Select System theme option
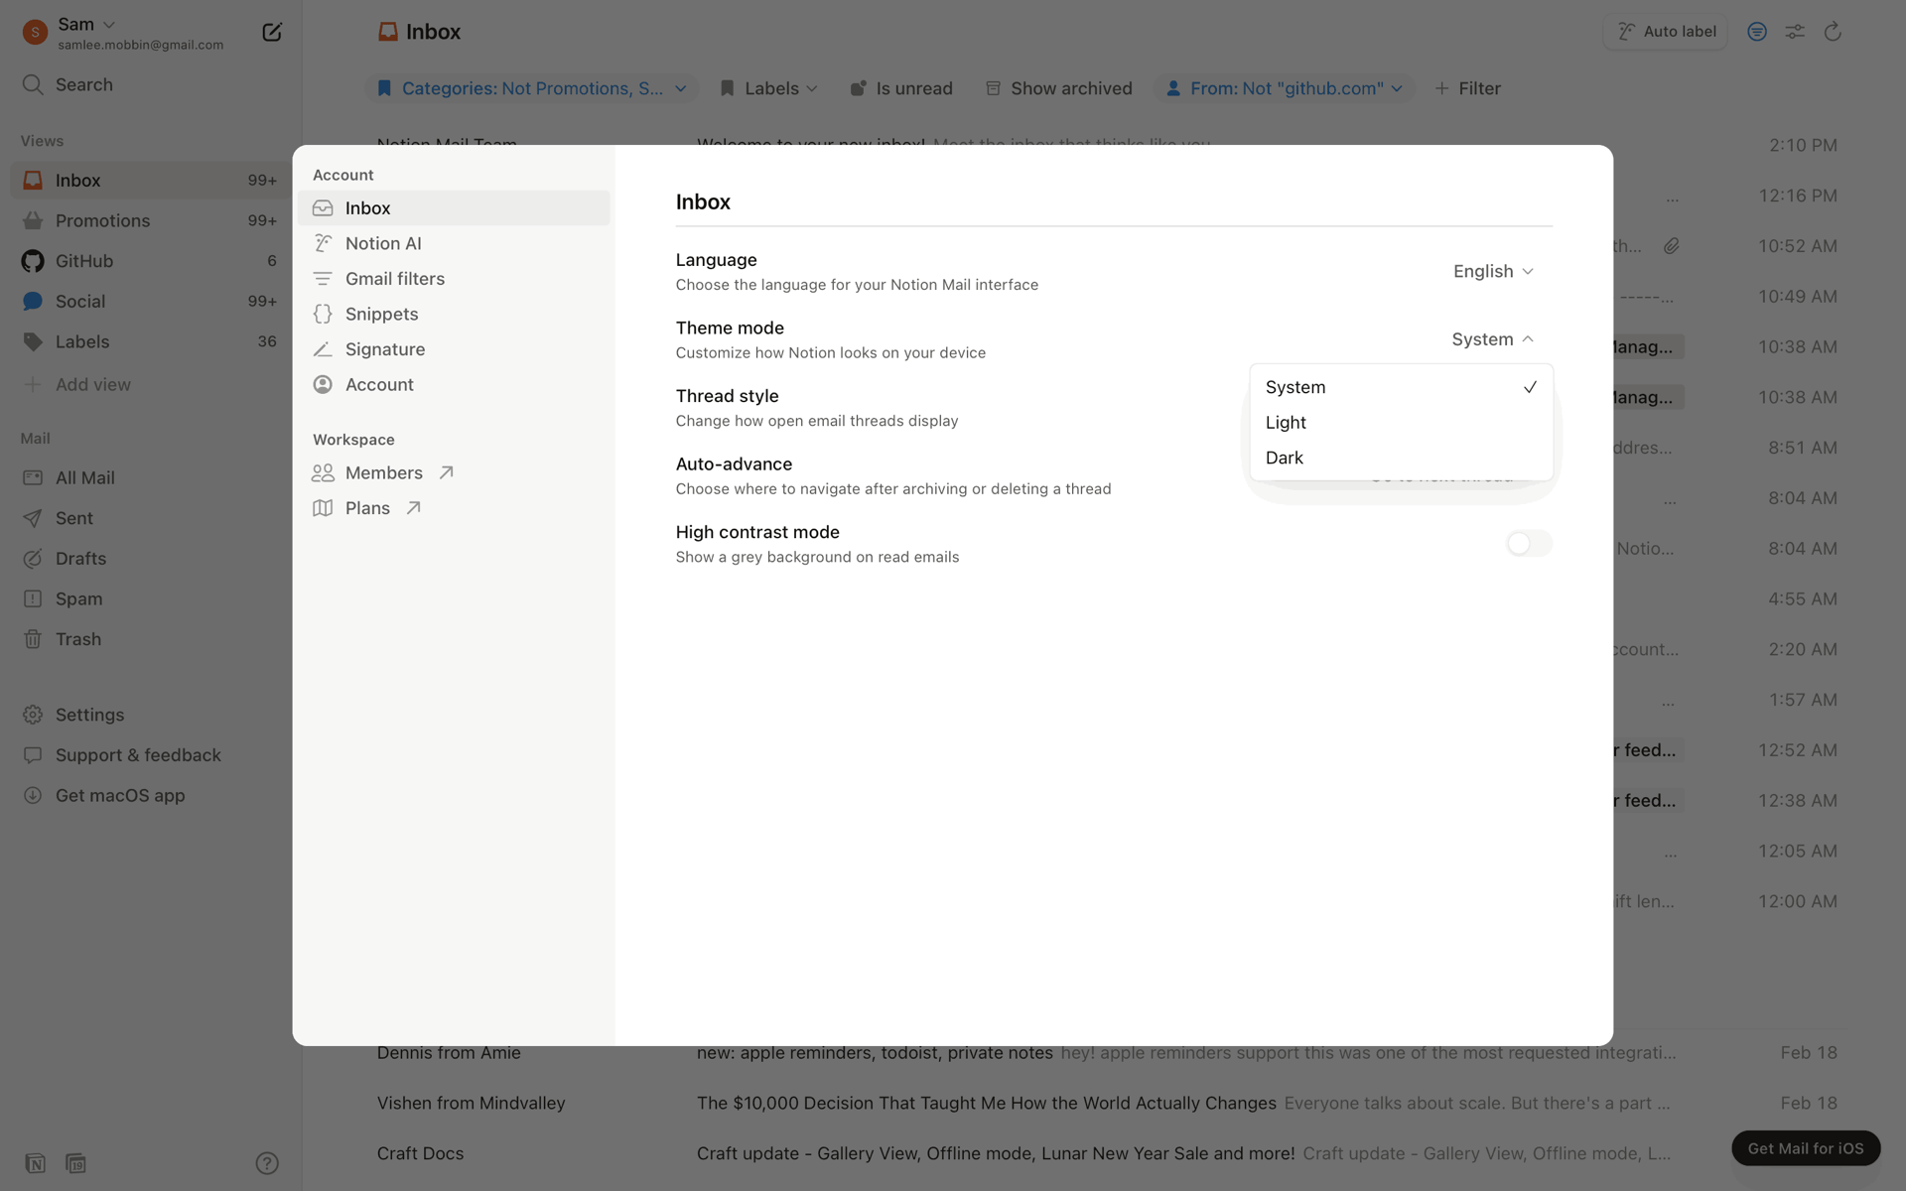Image resolution: width=1906 pixels, height=1191 pixels. point(1401,387)
